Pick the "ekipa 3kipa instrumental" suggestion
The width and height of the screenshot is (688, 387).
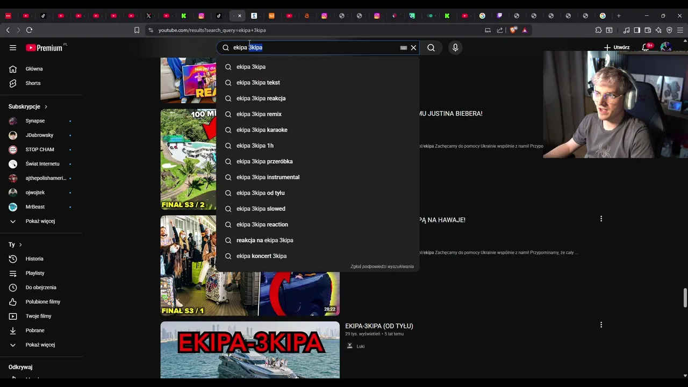click(x=317, y=177)
